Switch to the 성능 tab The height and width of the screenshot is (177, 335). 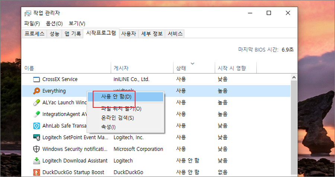pyautogui.click(x=54, y=34)
